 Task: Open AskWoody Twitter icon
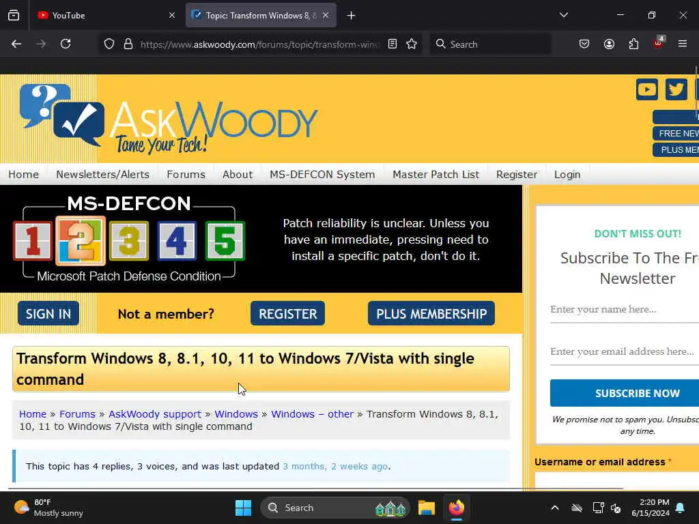676,89
